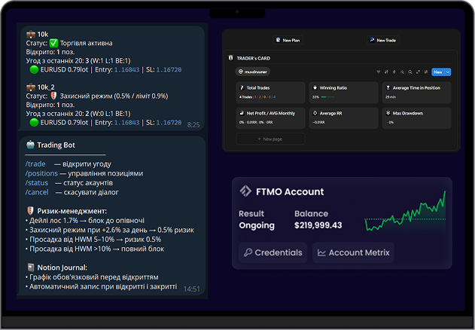Click the shield icon beside Ризик-менеджмент
The image size is (475, 330).
(30, 211)
